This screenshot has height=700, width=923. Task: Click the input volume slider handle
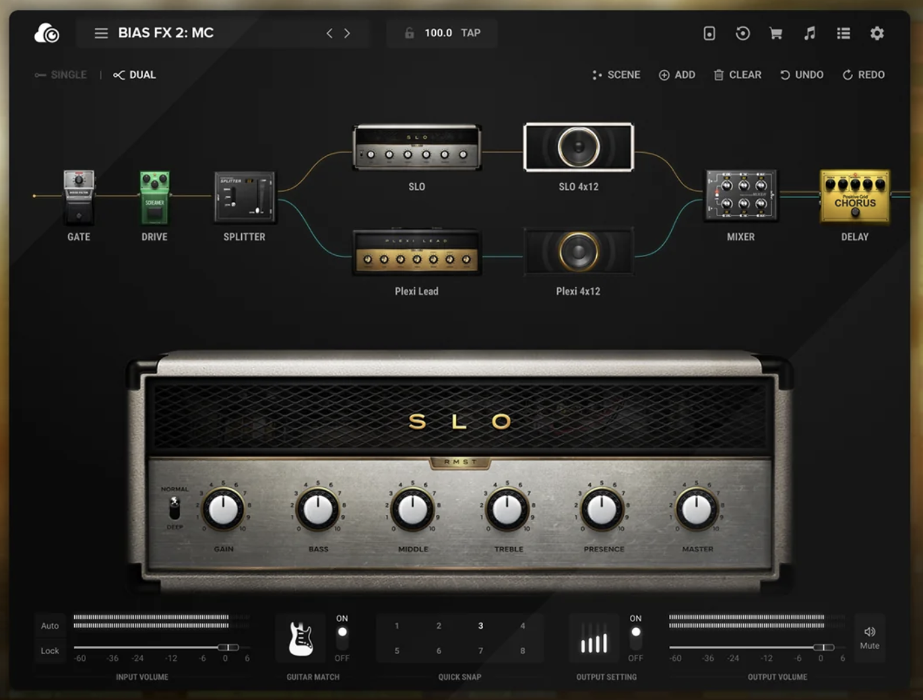pos(228,647)
